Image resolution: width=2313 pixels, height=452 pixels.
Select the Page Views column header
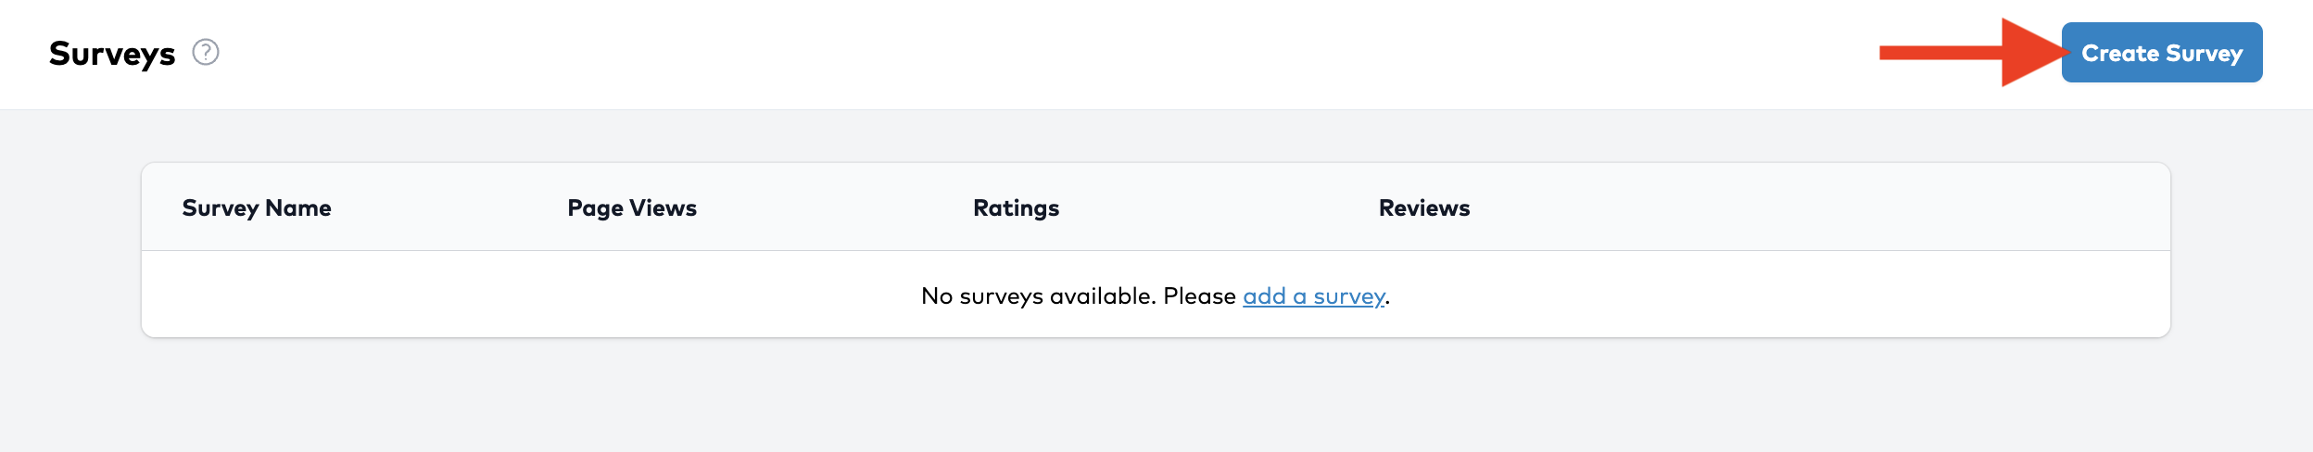tap(632, 208)
